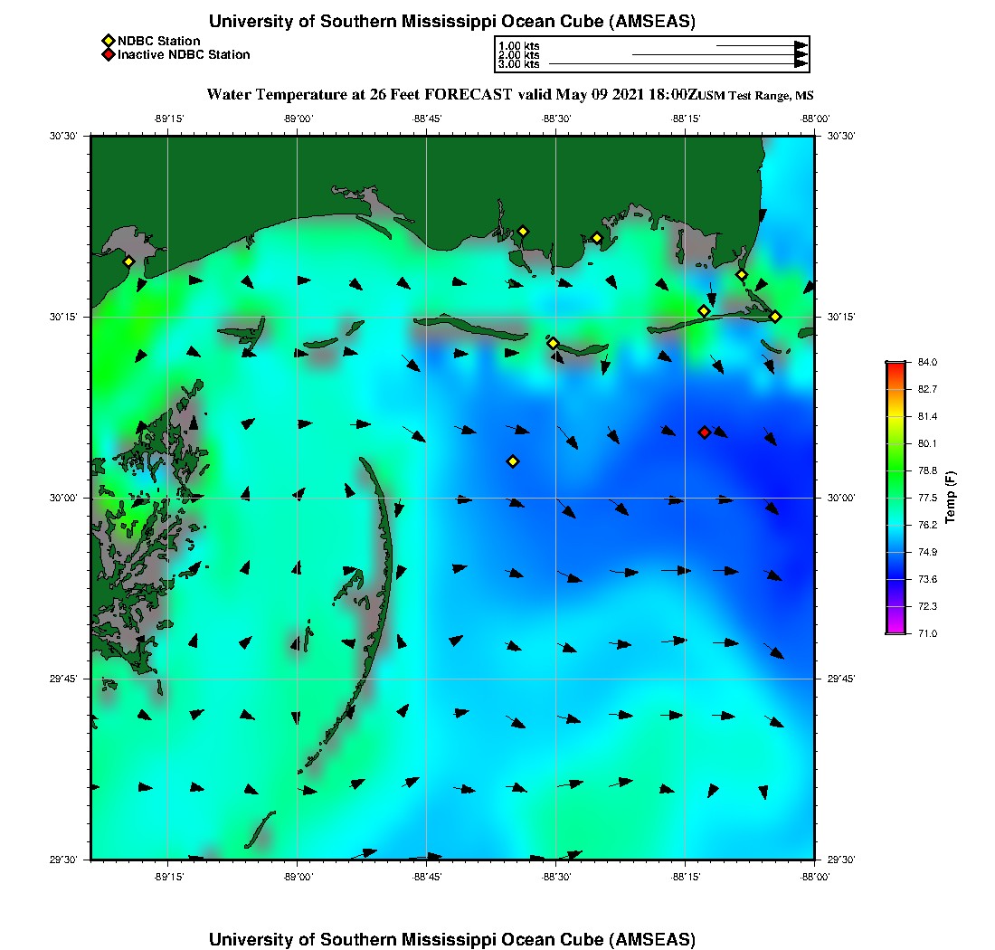Click the 2.00 kts arrowhead in the scale box
Image resolution: width=995 pixels, height=950 pixels.
click(801, 54)
